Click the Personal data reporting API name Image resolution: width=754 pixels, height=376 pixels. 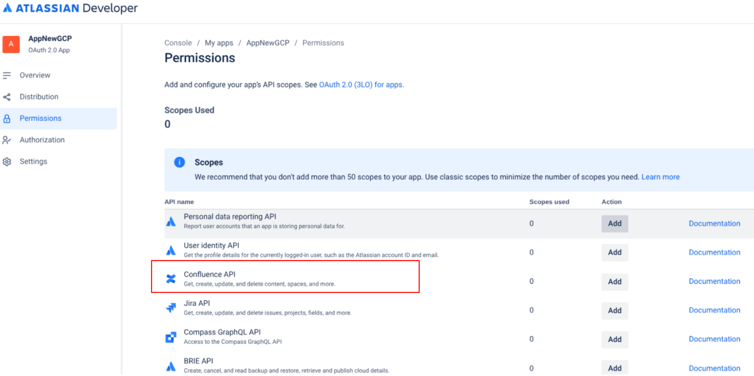[x=230, y=216]
